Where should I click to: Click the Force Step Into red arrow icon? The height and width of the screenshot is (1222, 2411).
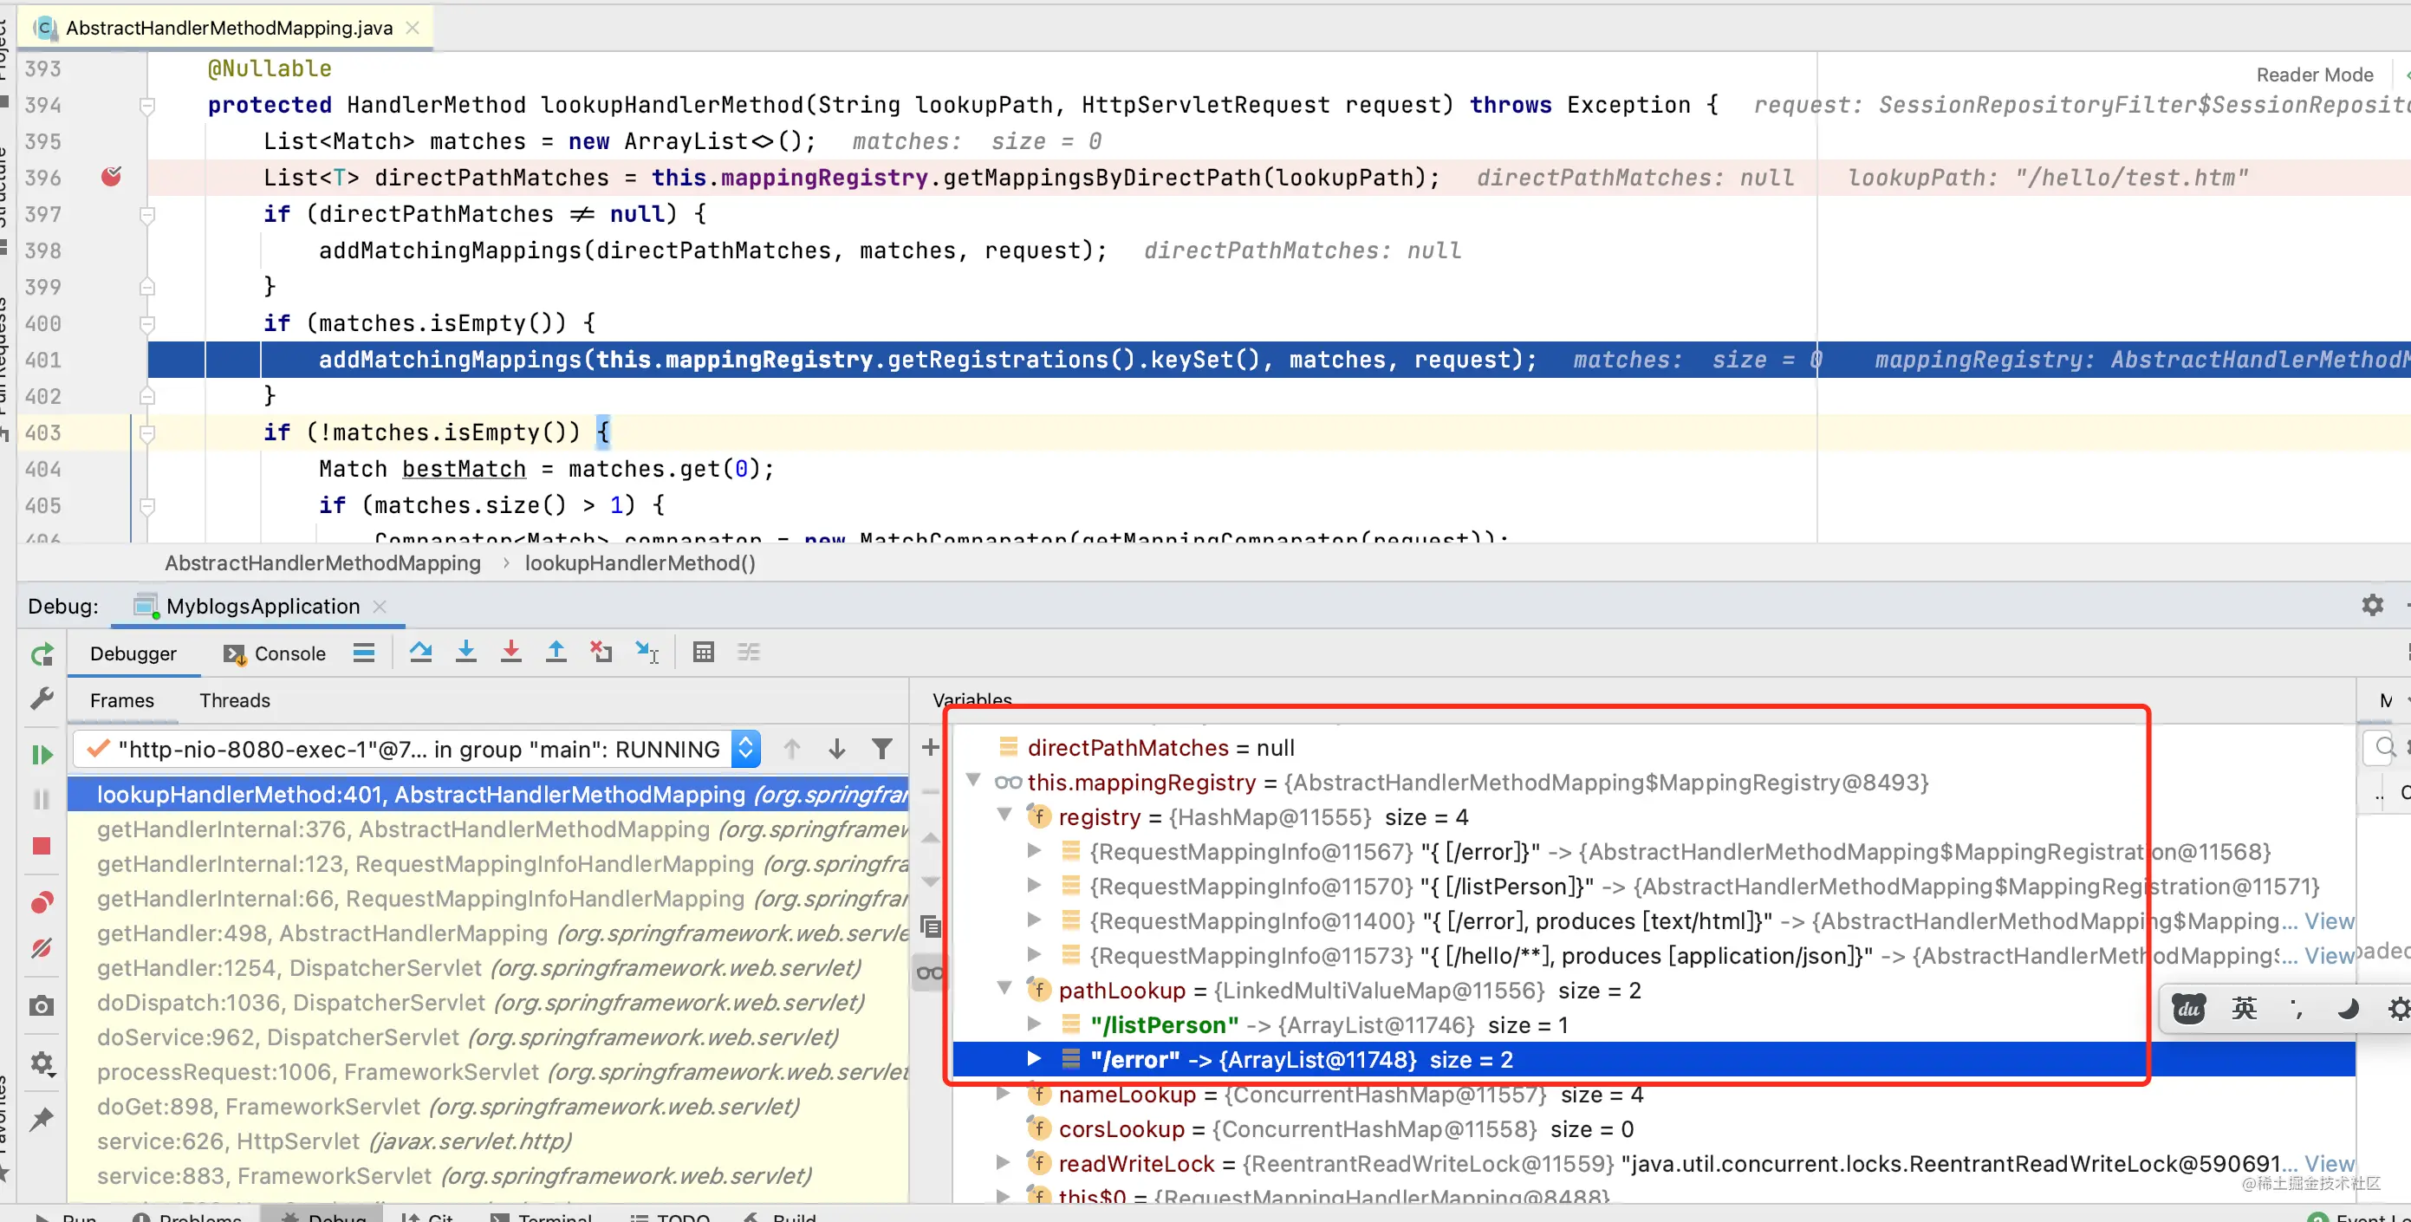510,653
